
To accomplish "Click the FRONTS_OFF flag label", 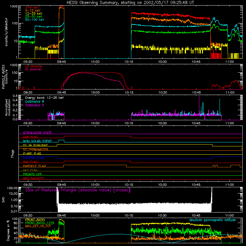I will (x=33, y=174).
